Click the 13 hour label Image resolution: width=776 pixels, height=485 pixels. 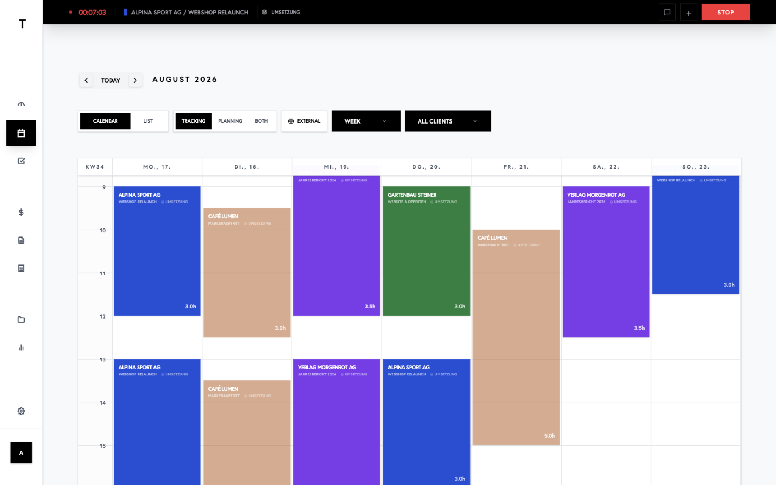(103, 360)
